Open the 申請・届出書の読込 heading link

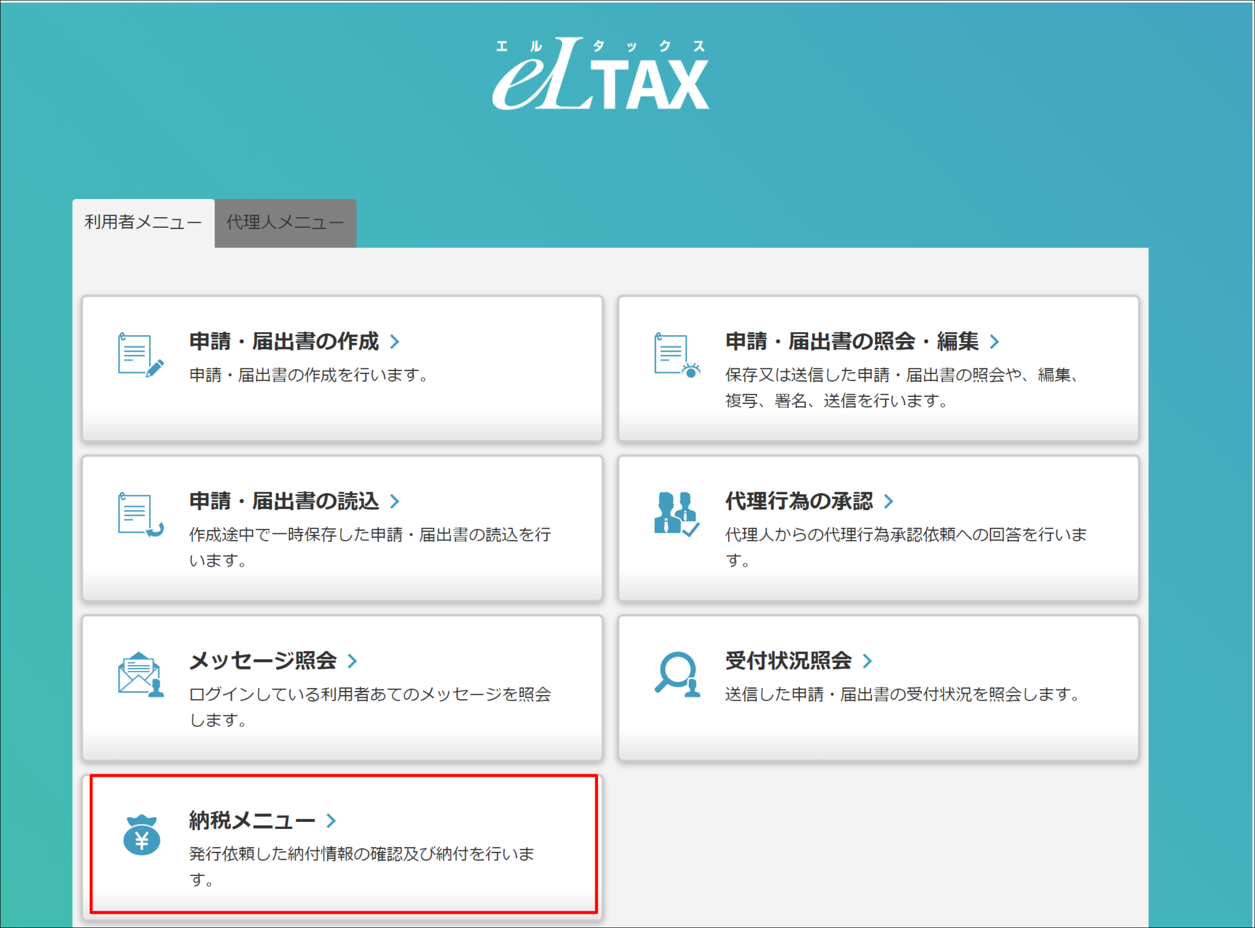click(284, 501)
